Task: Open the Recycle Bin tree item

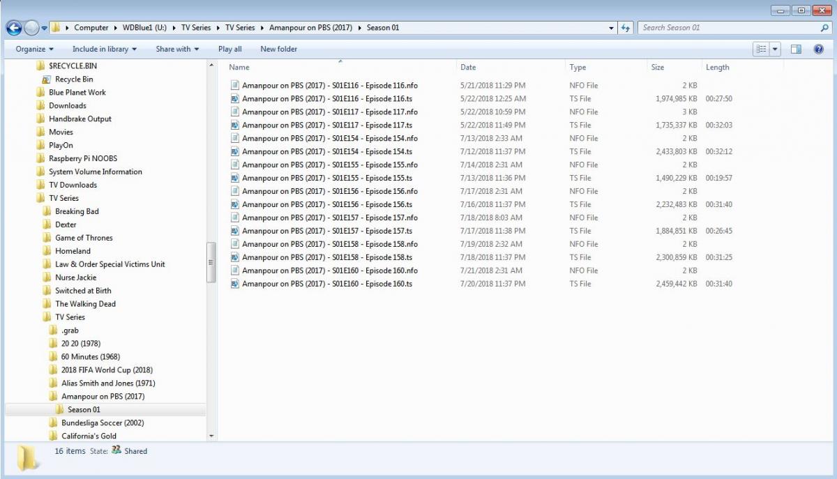Action: (74, 79)
